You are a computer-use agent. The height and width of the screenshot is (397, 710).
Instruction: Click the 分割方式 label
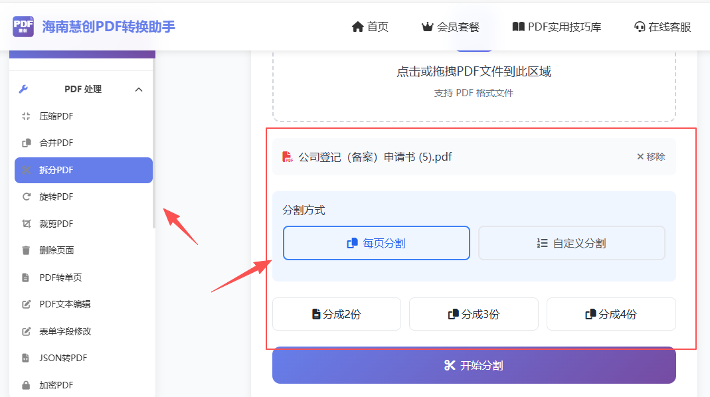[x=304, y=210]
